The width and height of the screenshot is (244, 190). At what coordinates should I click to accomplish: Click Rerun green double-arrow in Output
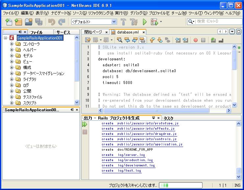tap(85, 124)
